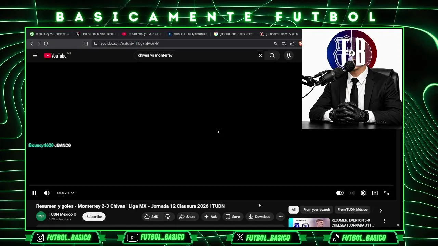Select the 'From TUDN México' chip
438x246 pixels.
[352, 210]
